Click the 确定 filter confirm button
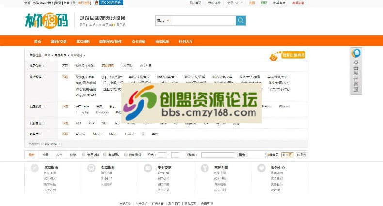The height and width of the screenshot is (206, 383). pyautogui.click(x=242, y=155)
